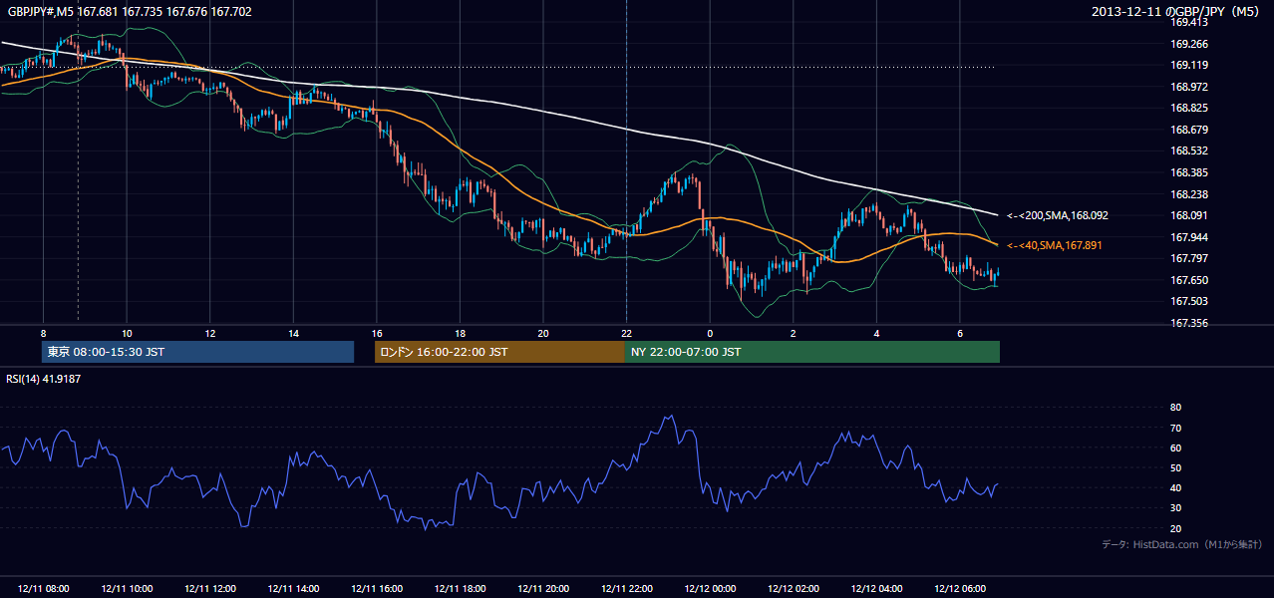The image size is (1274, 598).
Task: Click RSI scale level 60
Action: (1175, 448)
